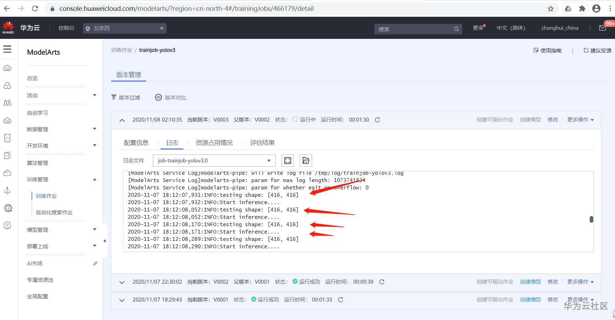Click the log viewer scrollbar thumb

[x=592, y=219]
